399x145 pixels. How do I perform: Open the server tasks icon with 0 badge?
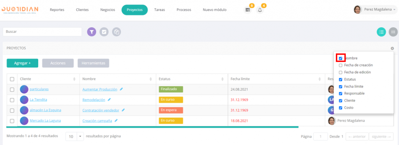pos(247,10)
